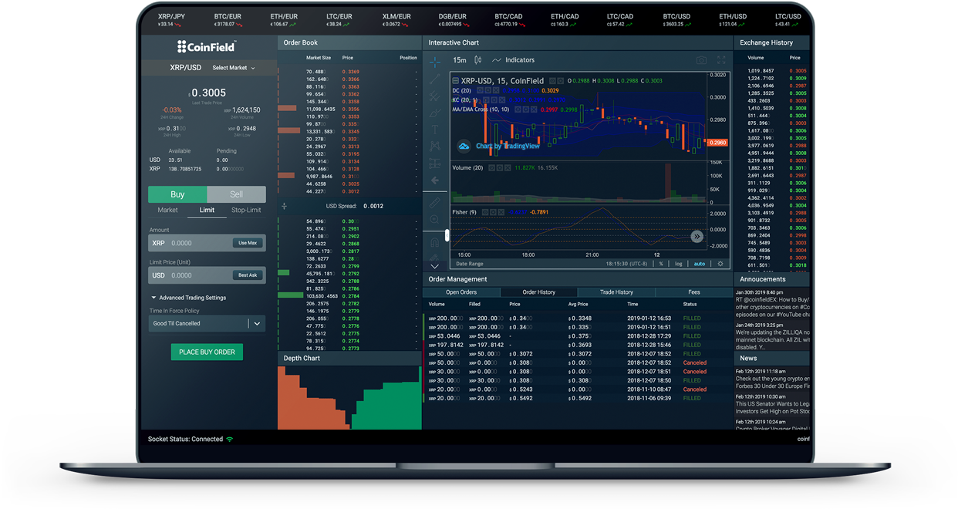This screenshot has width=958, height=509.
Task: Select the trend line drawing tool
Action: [x=435, y=79]
